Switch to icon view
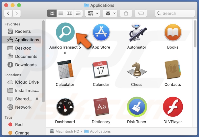Screen dimensions: 199x137 52,13
